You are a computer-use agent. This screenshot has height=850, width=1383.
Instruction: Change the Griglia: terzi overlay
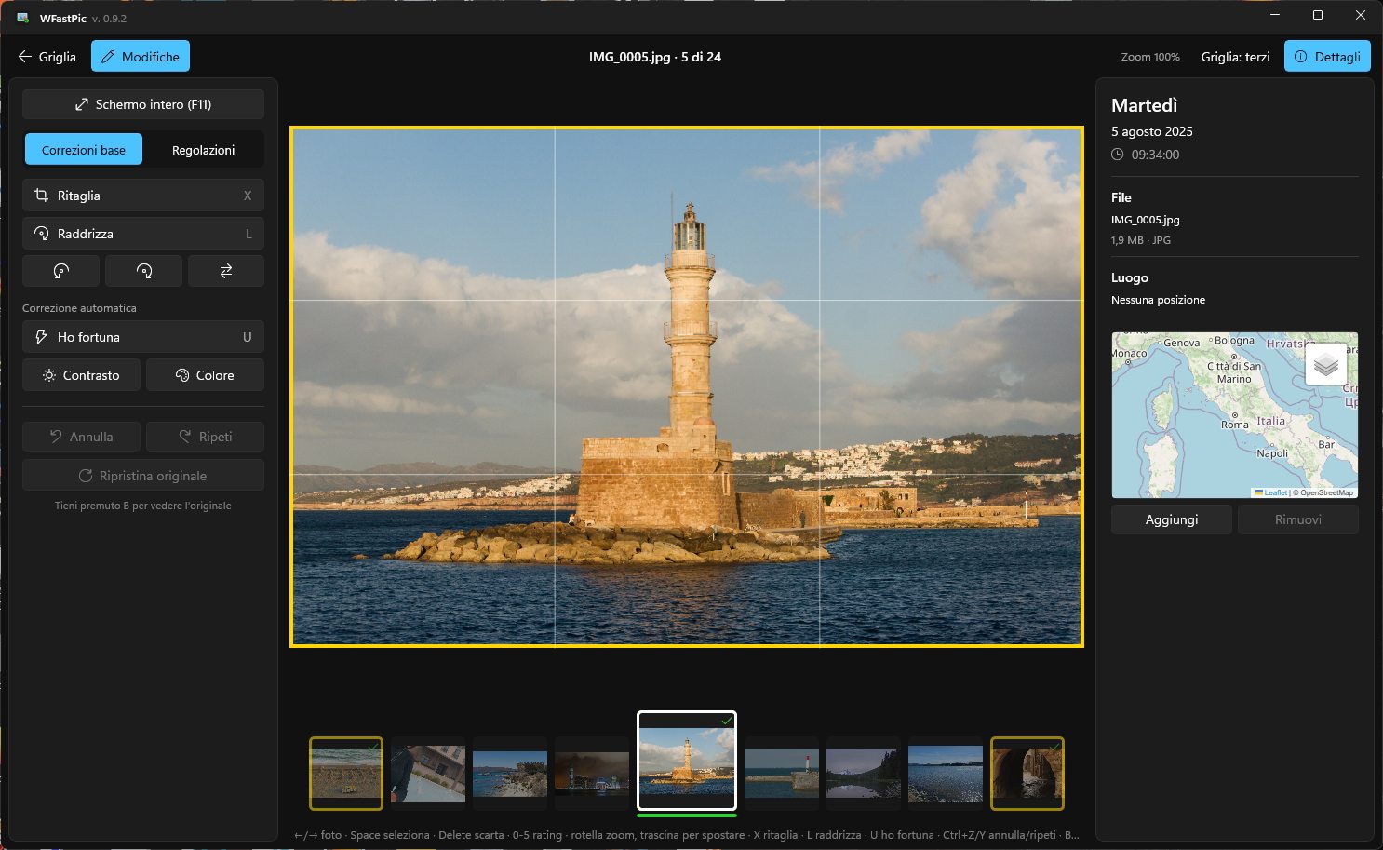(1235, 57)
